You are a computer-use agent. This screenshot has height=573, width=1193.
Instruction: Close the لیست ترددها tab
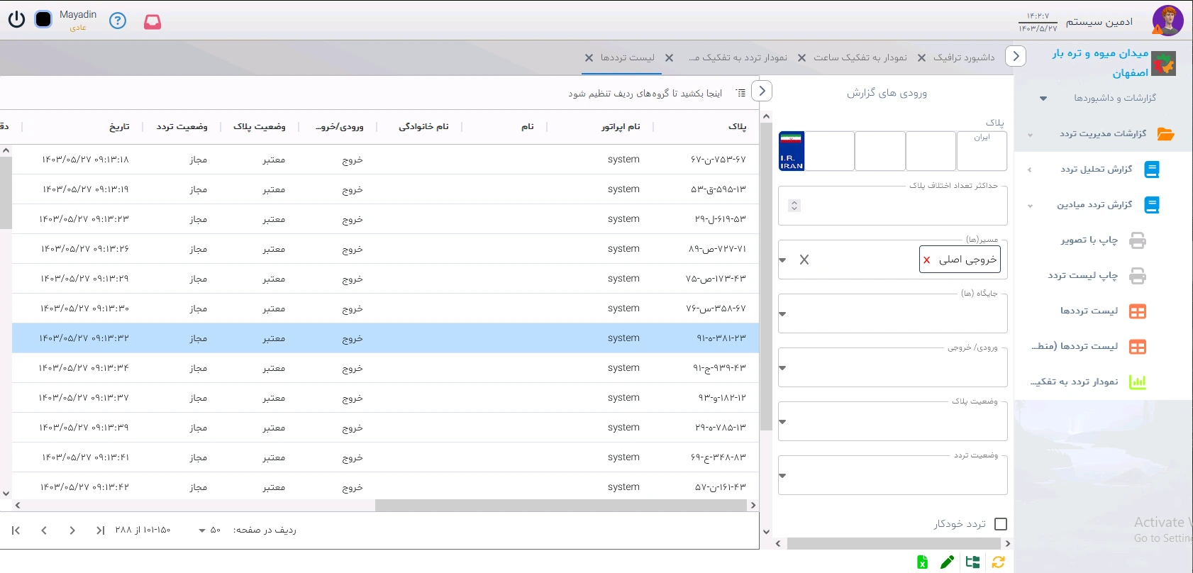coord(589,58)
